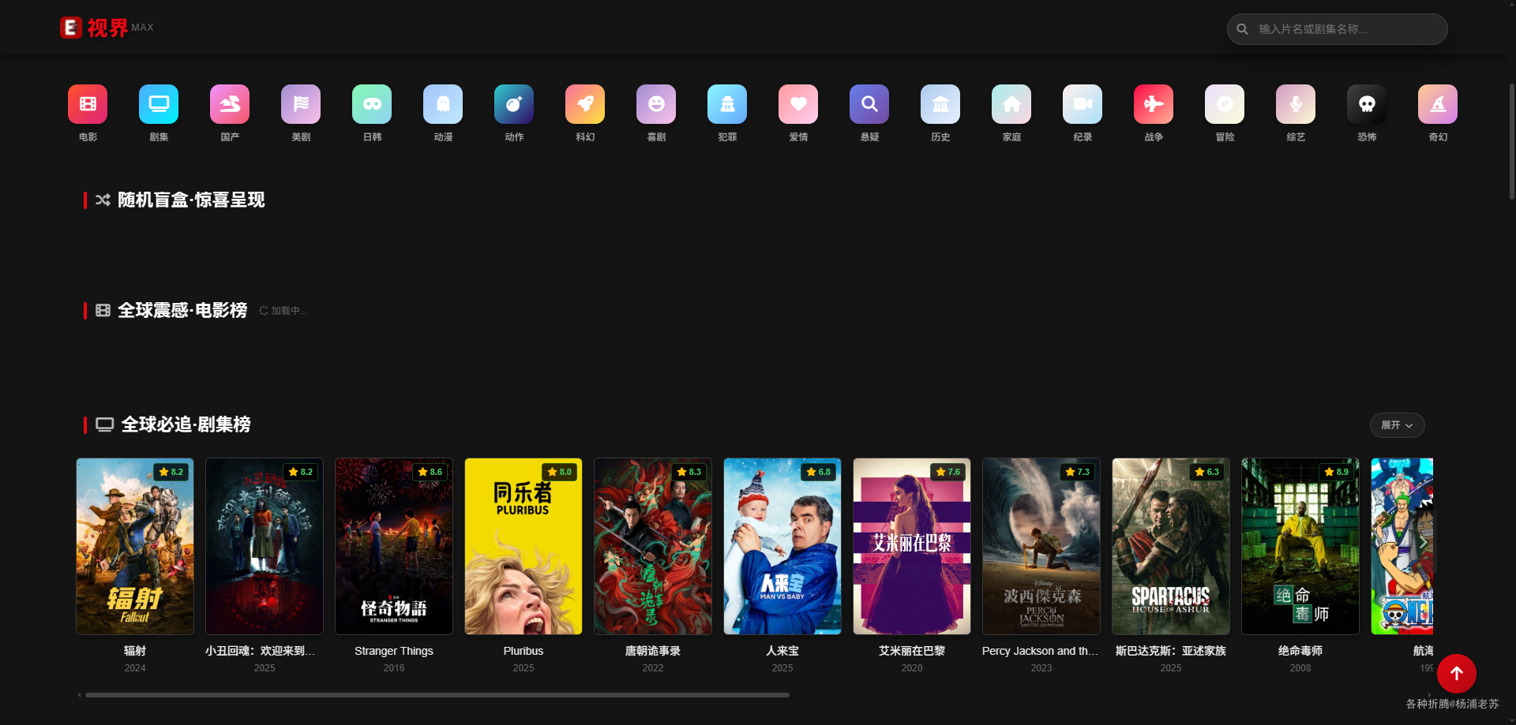Click the Pluribus title link

(x=523, y=651)
